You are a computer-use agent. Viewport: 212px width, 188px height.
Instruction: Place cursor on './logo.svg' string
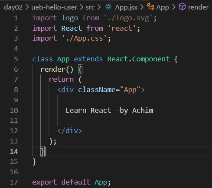(x=128, y=18)
